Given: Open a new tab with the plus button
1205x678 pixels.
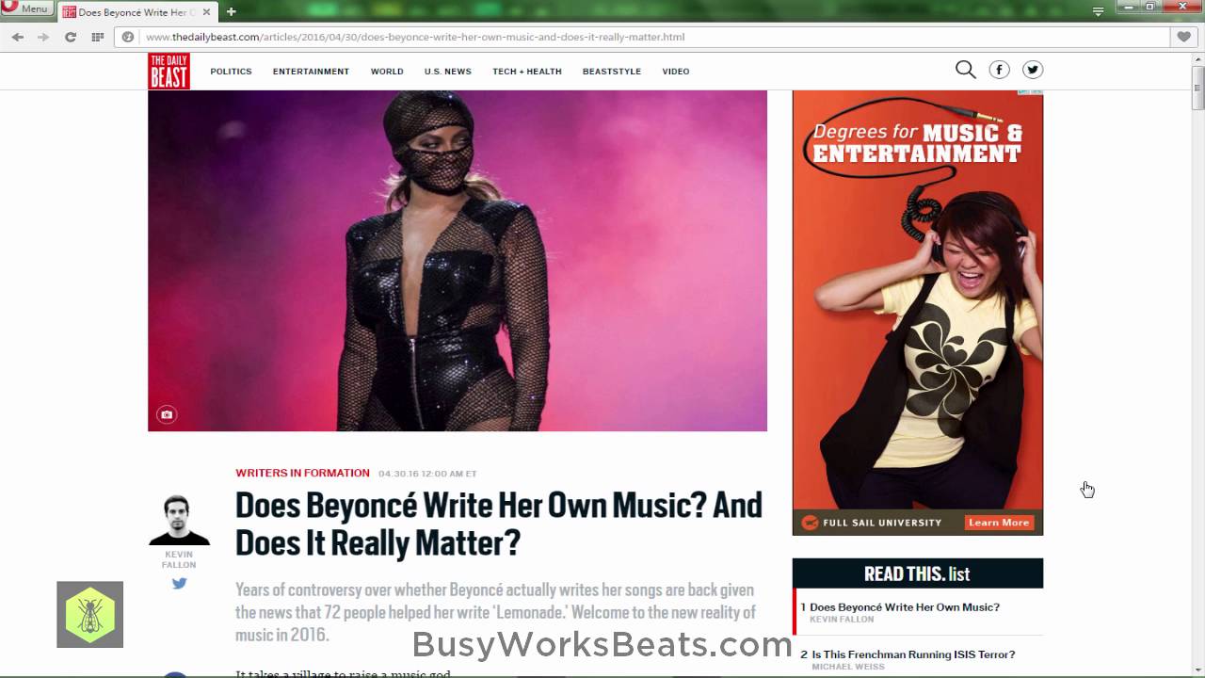Looking at the screenshot, I should 232,11.
